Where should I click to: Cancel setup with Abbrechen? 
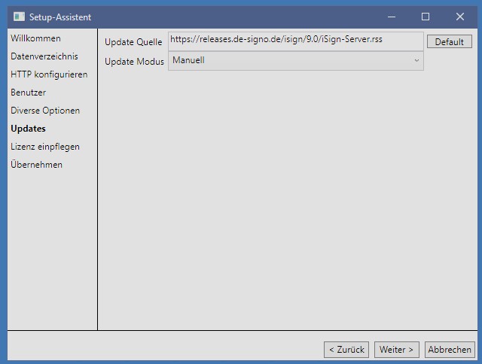(450, 350)
